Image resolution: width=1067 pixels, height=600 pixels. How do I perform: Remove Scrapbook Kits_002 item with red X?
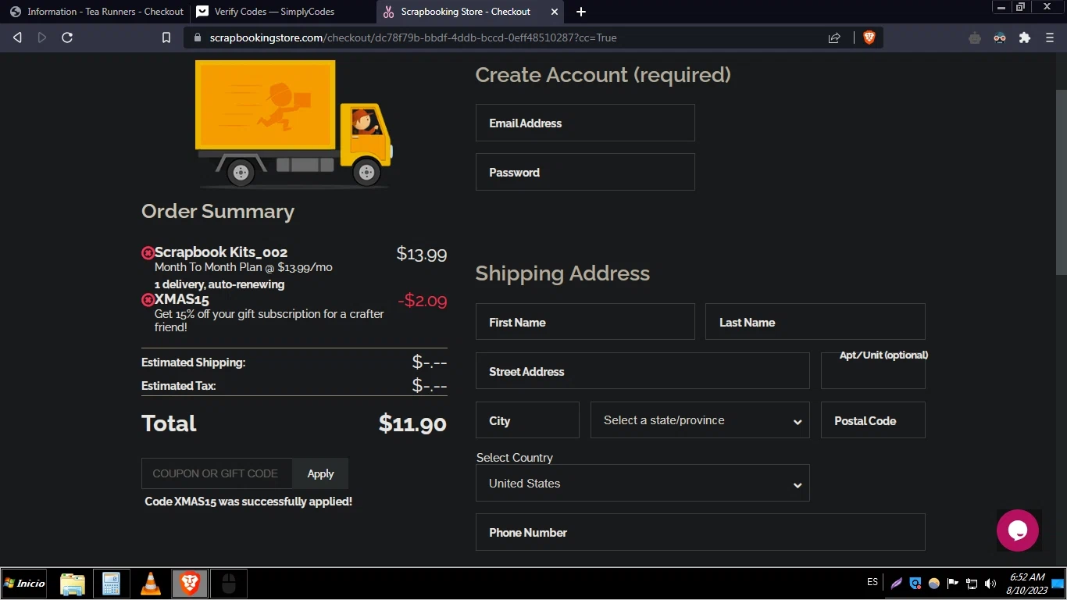(x=148, y=253)
